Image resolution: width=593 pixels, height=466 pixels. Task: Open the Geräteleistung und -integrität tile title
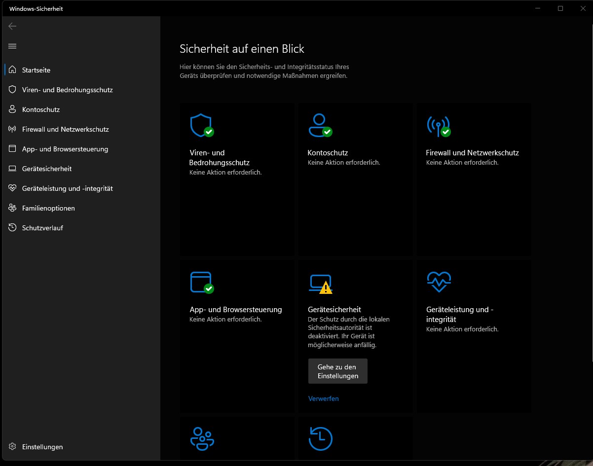pyautogui.click(x=460, y=315)
